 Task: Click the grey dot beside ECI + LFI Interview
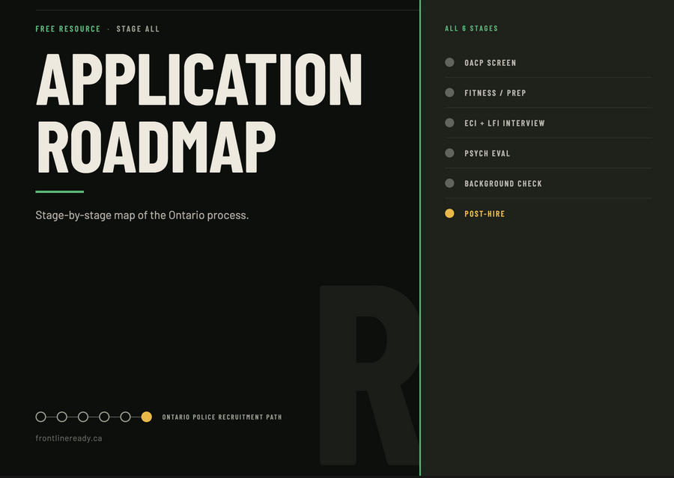449,123
